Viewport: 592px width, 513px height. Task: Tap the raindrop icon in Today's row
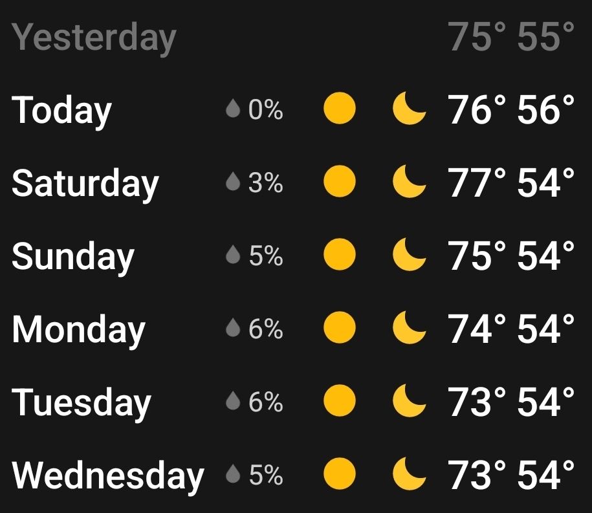click(233, 108)
